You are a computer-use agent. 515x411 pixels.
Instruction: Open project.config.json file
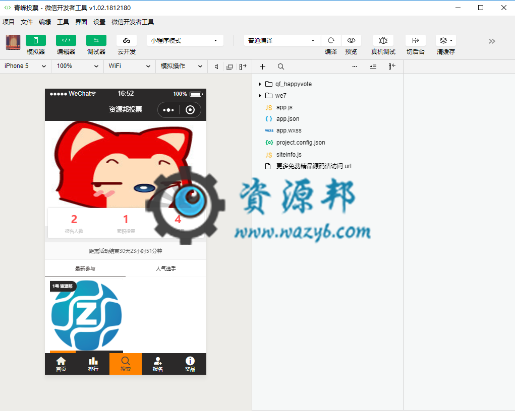coord(301,143)
